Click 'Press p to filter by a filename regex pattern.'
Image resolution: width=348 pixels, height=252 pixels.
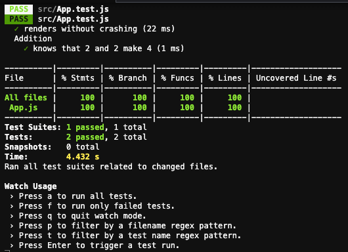click(x=127, y=226)
